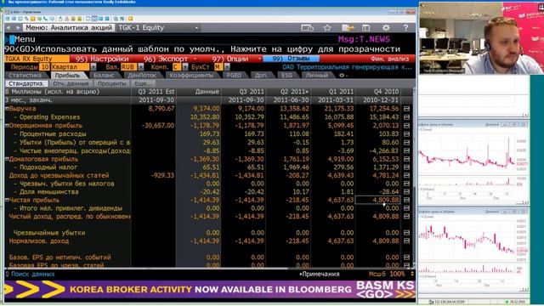Collapse the Операционная прибыль row group
The image size is (544, 306).
click(7, 126)
